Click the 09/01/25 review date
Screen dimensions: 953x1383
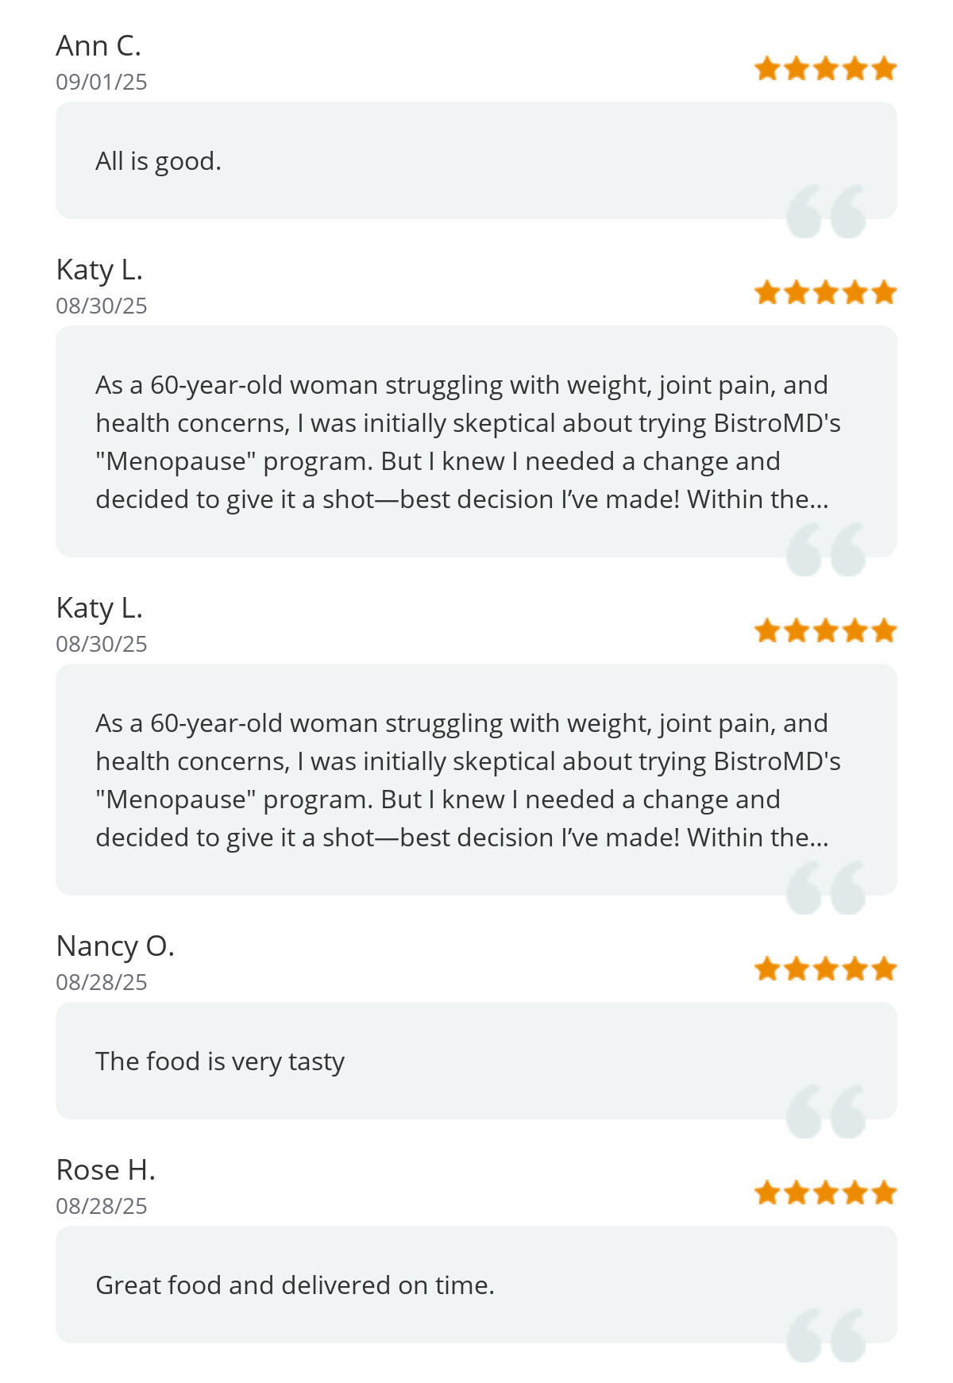(102, 82)
